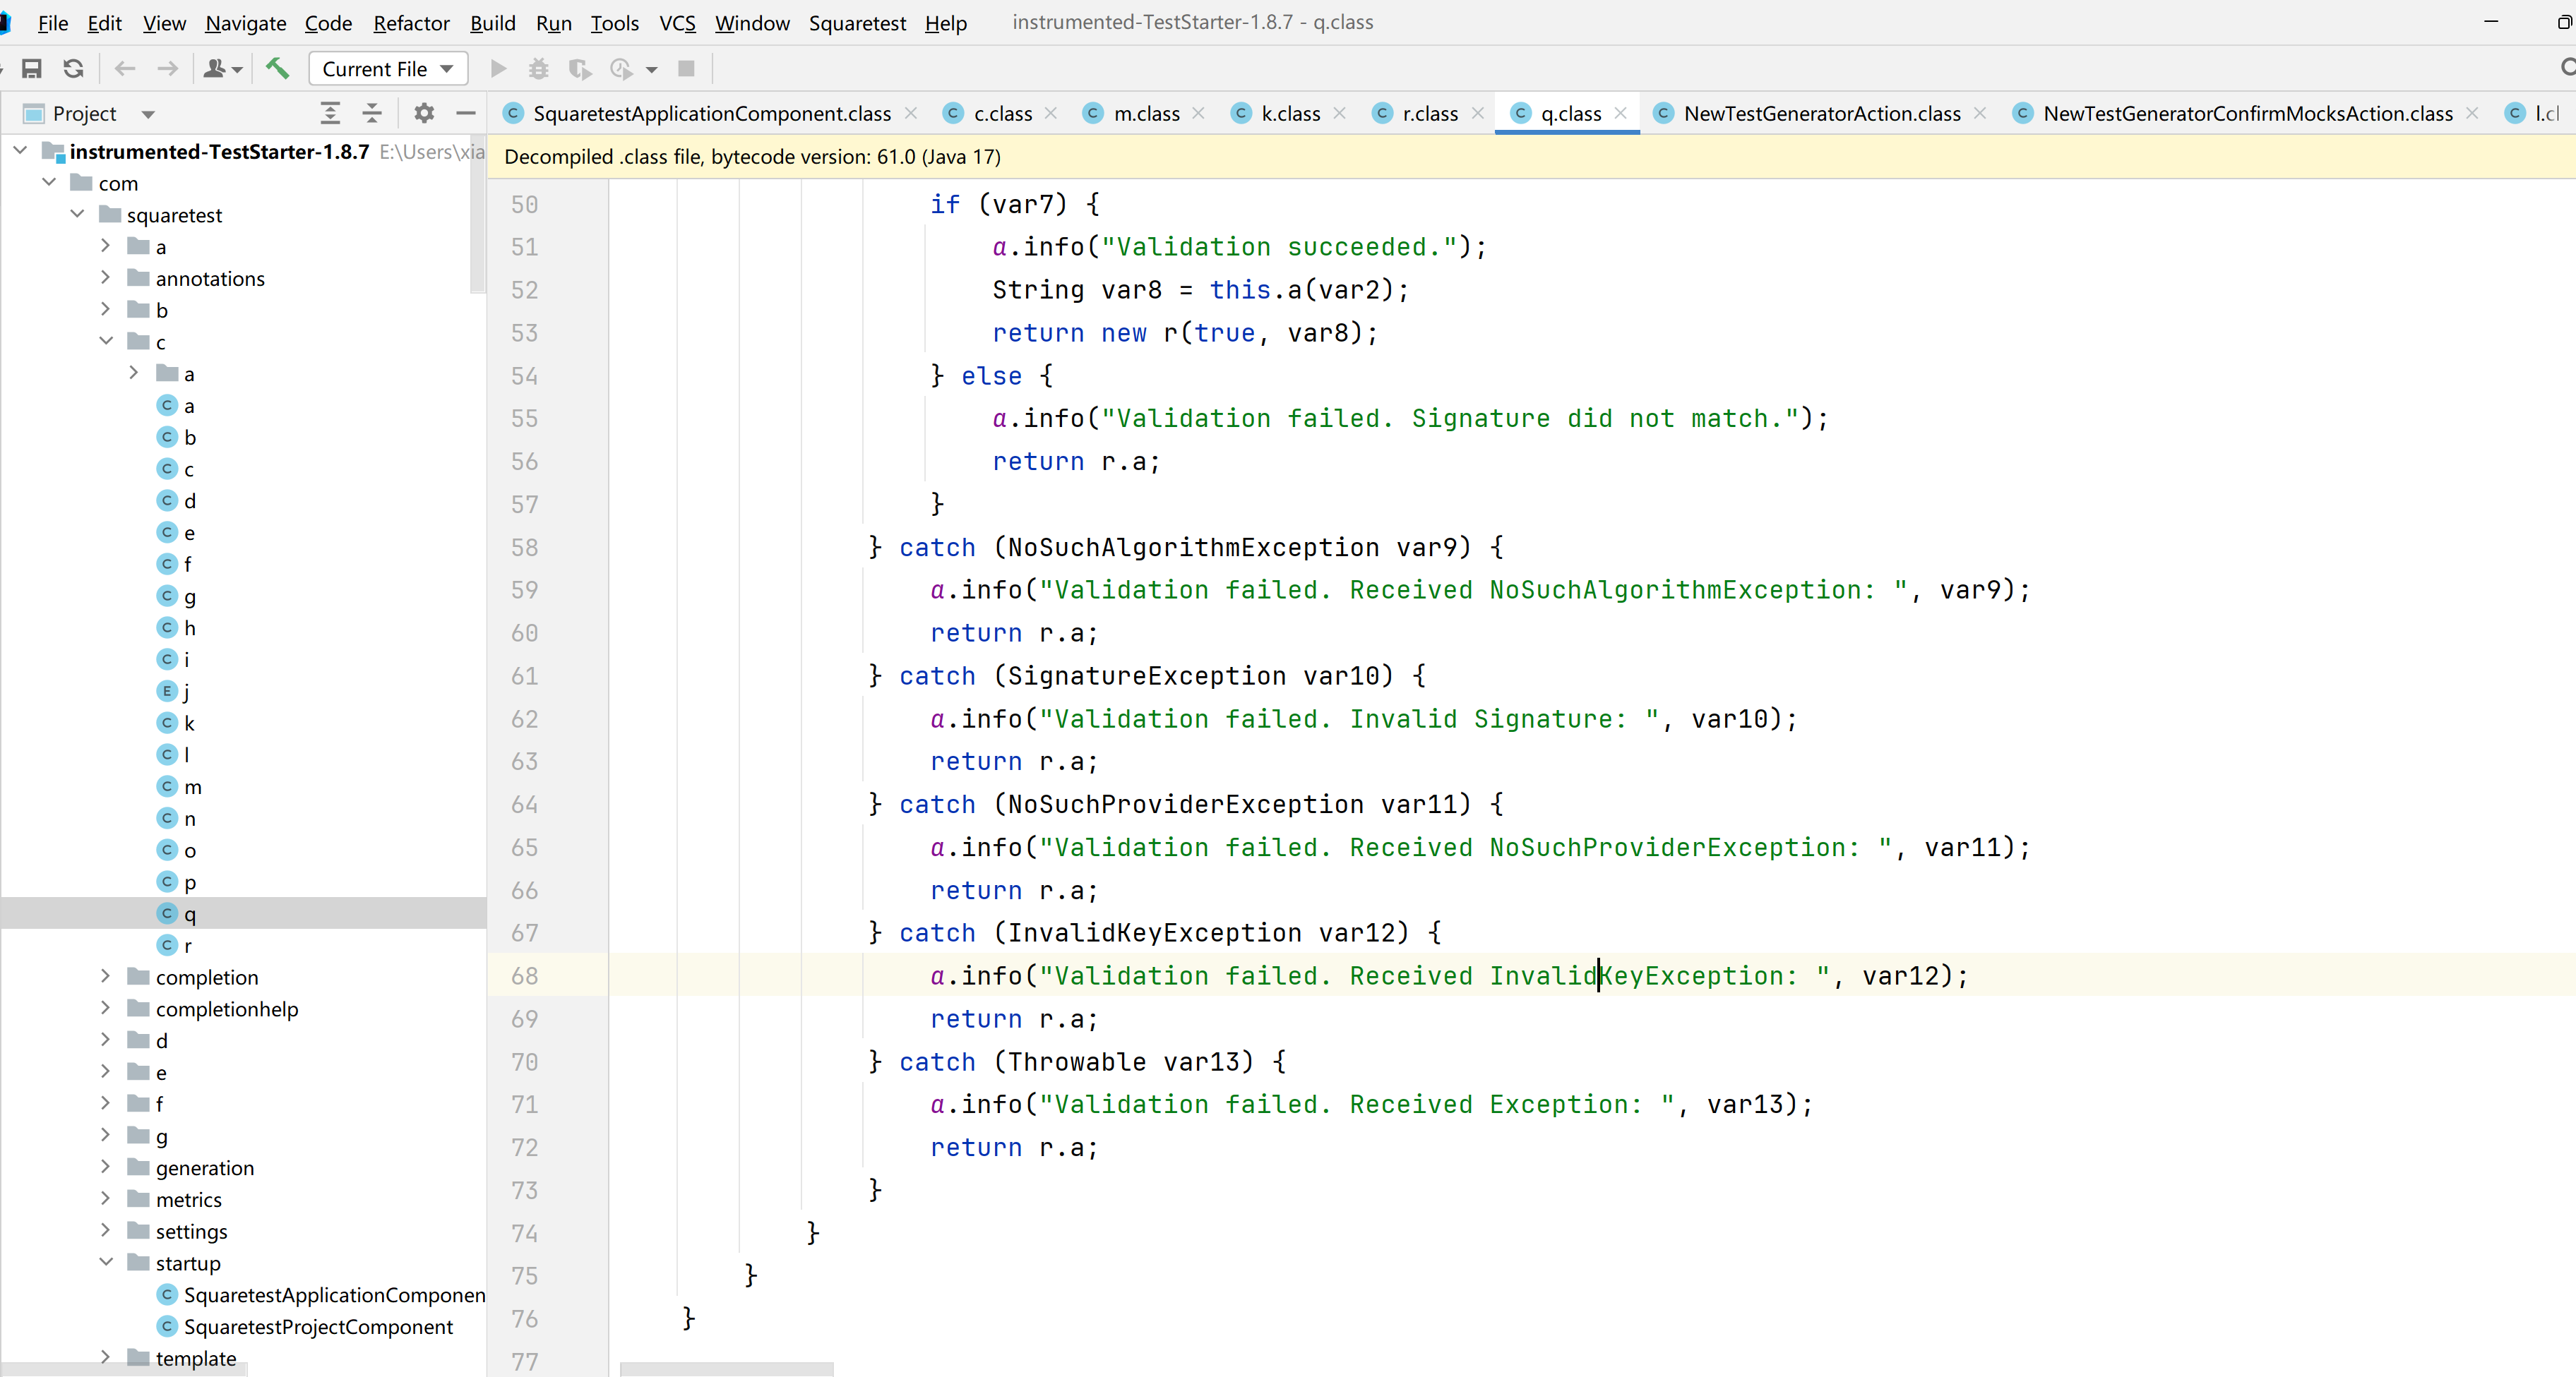
Task: Select class r in project tree
Action: click(175, 945)
